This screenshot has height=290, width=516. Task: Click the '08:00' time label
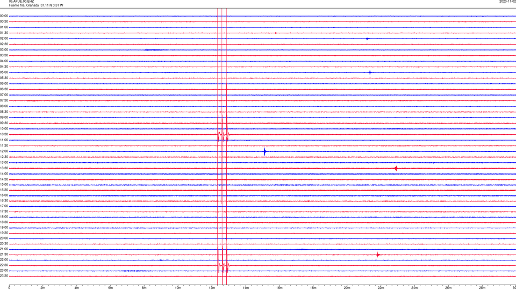(4, 106)
